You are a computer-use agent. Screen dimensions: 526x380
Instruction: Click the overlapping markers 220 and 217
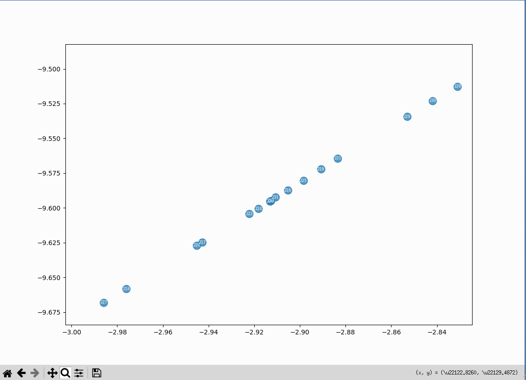199,244
